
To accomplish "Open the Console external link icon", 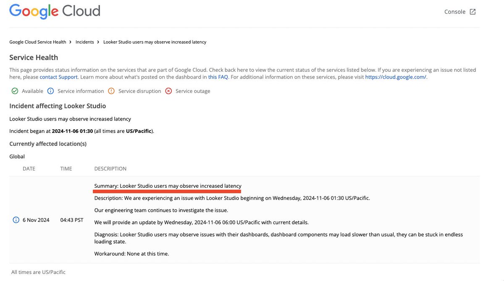I will click(x=472, y=12).
